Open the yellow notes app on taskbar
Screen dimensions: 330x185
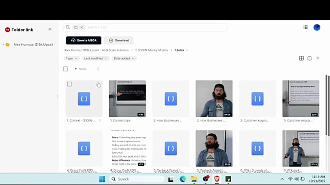click(x=228, y=179)
